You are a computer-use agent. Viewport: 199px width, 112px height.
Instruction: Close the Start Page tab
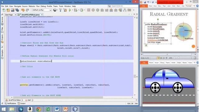[16, 15]
